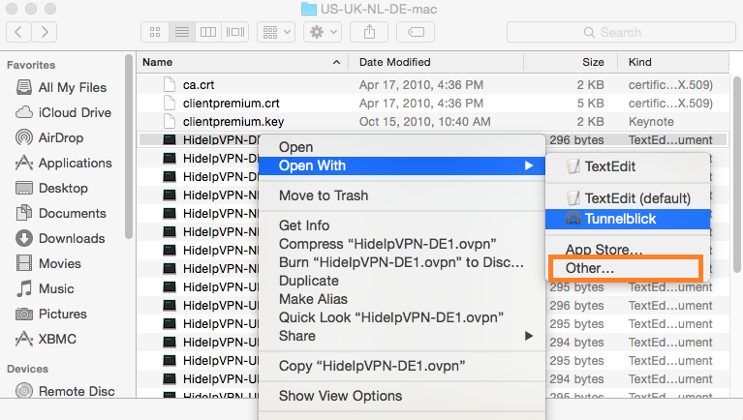Screen dimensions: 743x420
Task: Open XBMC in sidebar
Action: coord(46,339)
